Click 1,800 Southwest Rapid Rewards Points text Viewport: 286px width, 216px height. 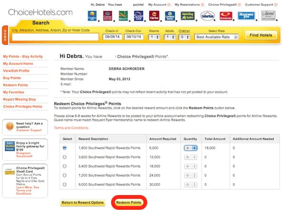(x=110, y=148)
